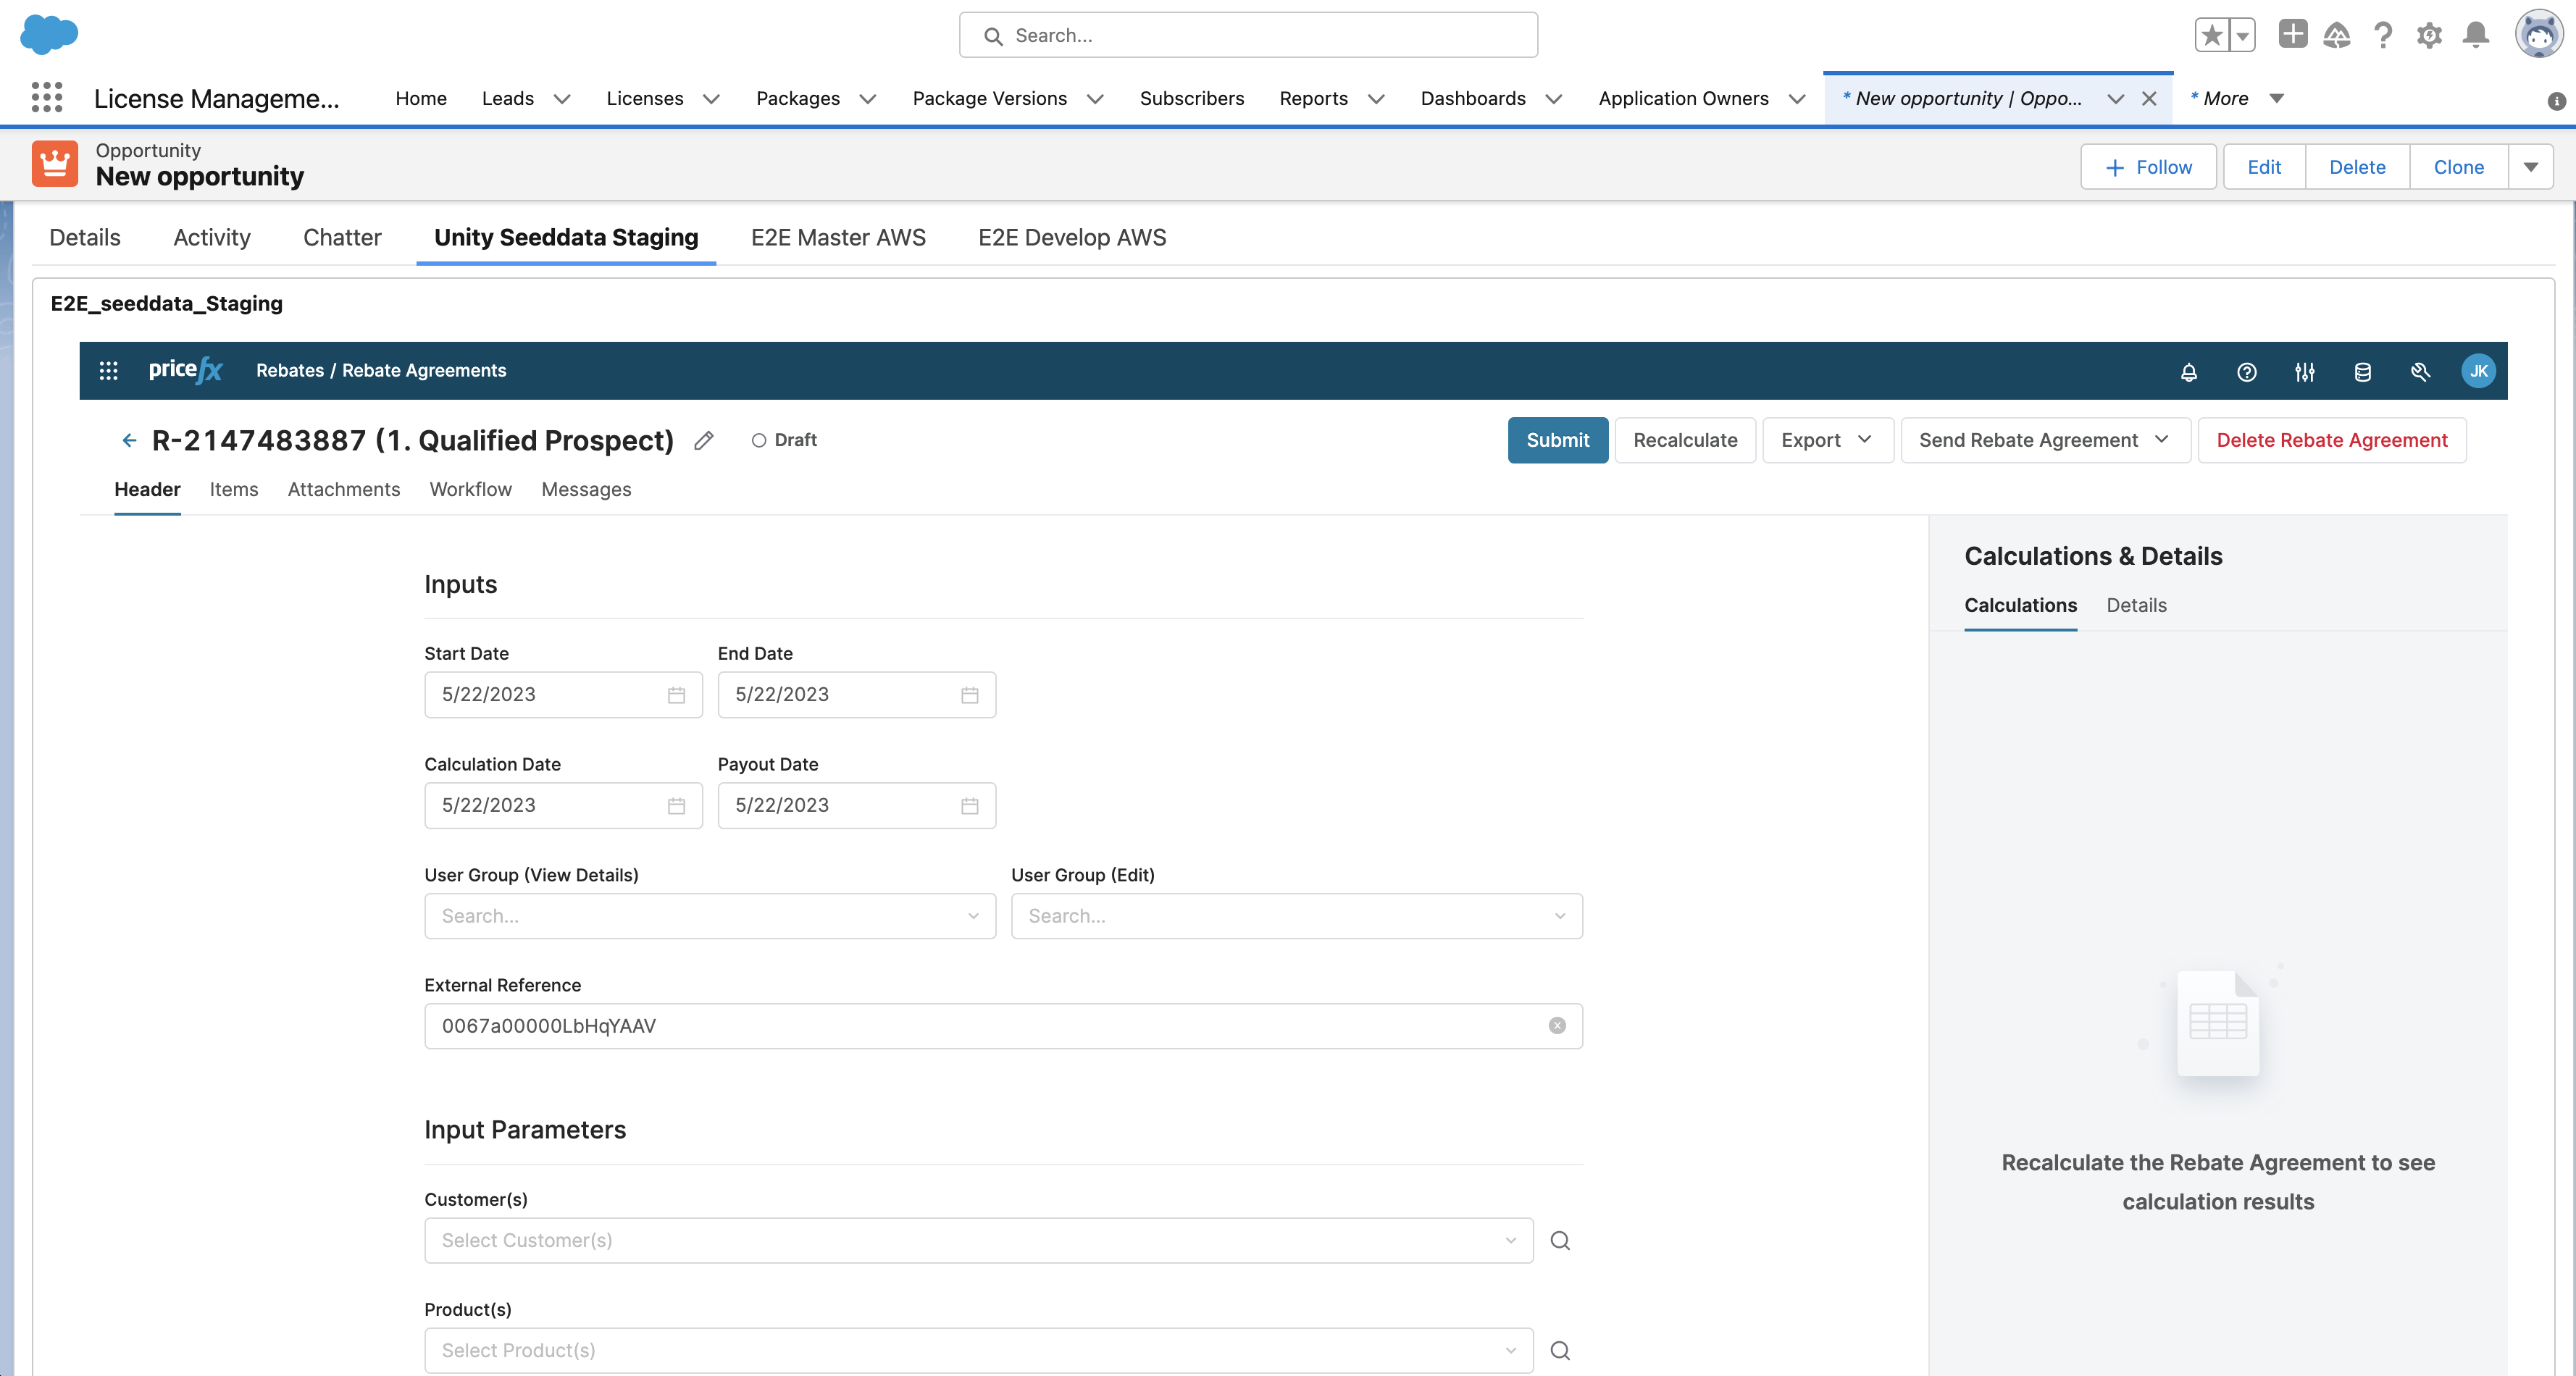Open Pricefx configuration settings sliders icon
Screen dimensions: 2576x1376
(x=2305, y=371)
